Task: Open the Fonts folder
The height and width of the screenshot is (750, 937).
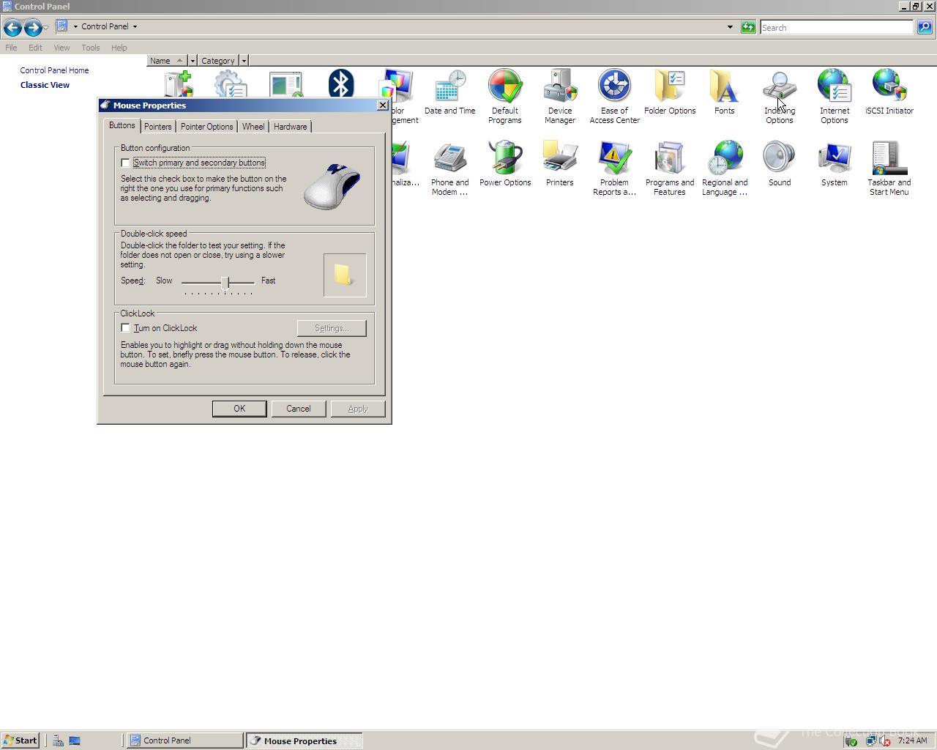Action: pyautogui.click(x=724, y=93)
